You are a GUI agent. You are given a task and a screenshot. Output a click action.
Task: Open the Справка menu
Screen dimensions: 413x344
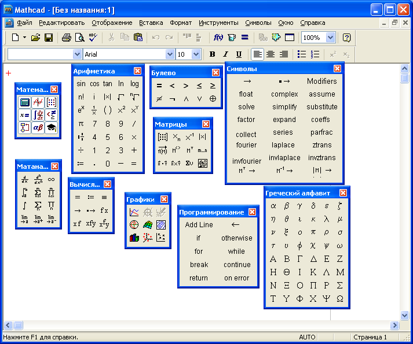point(313,23)
